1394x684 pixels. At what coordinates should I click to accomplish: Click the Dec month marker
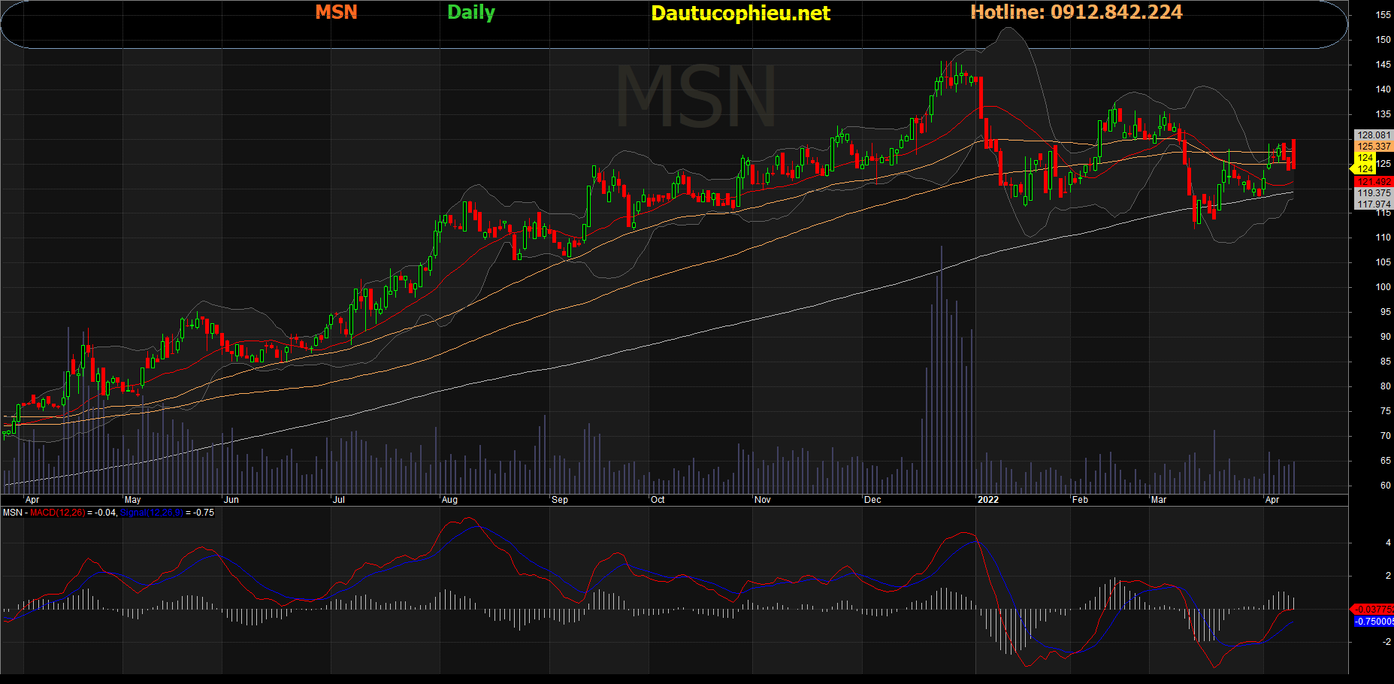872,500
